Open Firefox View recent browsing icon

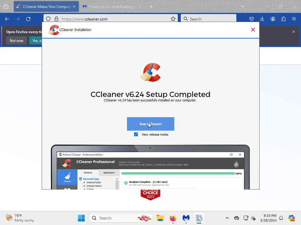pos(6,6)
